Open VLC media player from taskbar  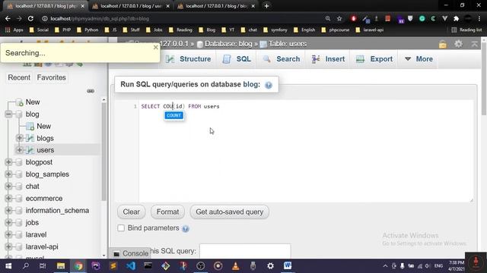tap(235, 266)
